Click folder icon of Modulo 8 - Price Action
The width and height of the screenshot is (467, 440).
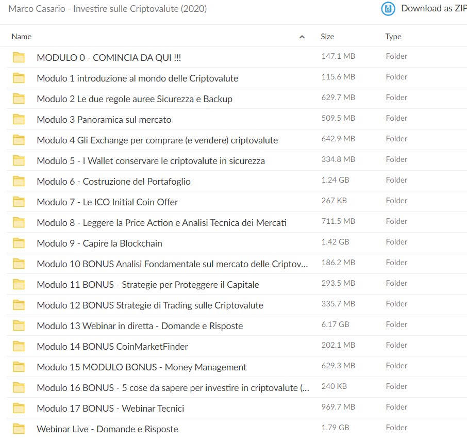pyautogui.click(x=19, y=222)
